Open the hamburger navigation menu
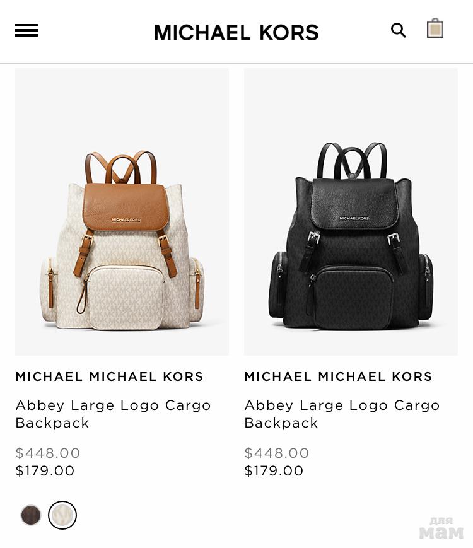 26,30
